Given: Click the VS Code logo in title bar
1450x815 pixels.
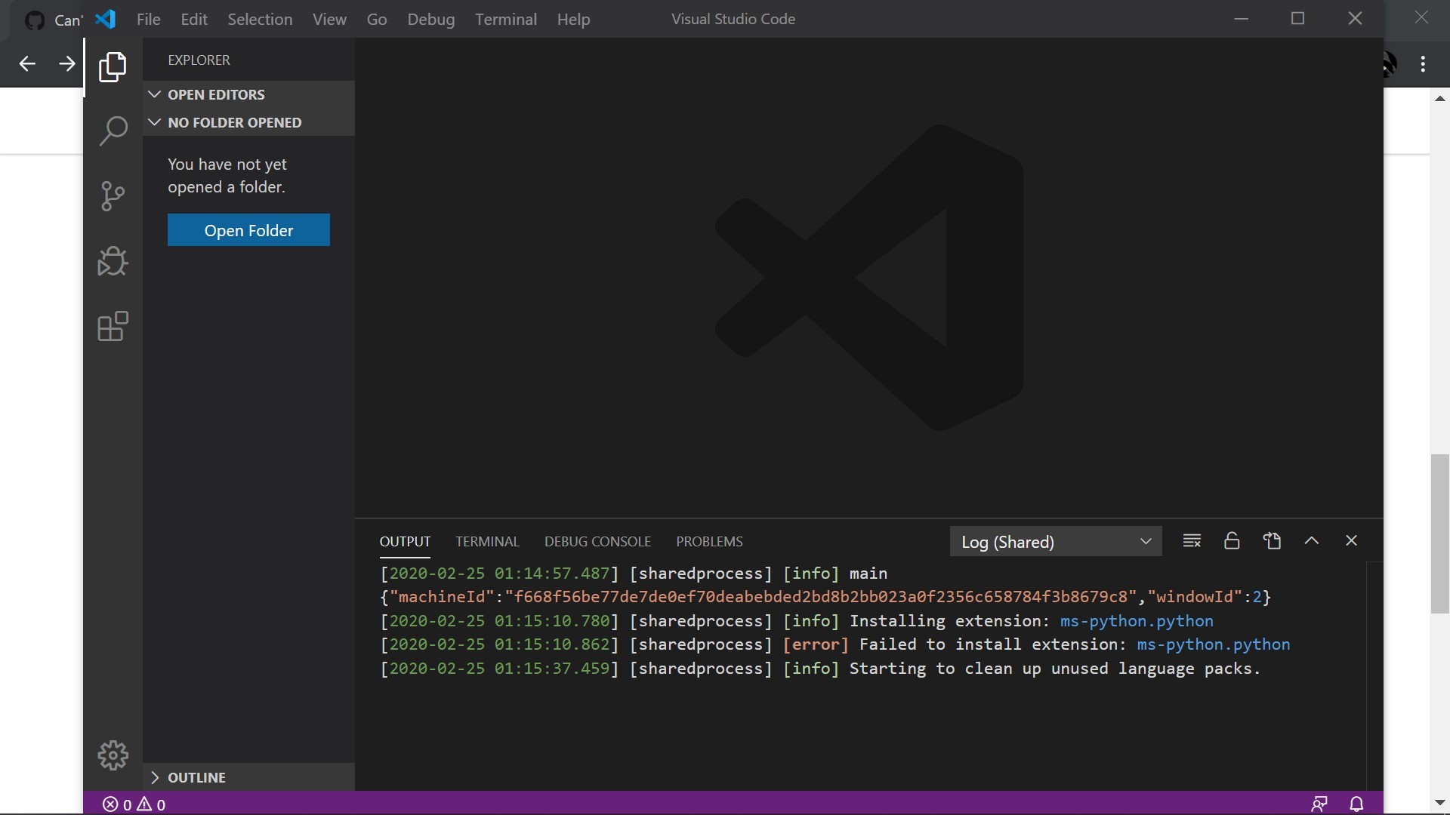Looking at the screenshot, I should [106, 19].
